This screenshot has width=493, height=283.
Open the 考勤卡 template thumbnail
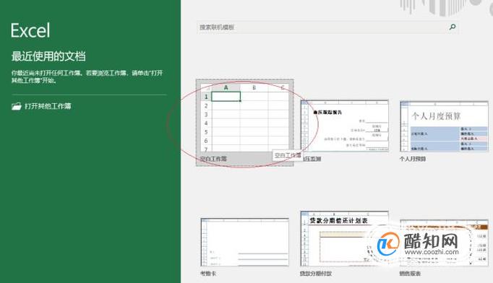coord(244,242)
